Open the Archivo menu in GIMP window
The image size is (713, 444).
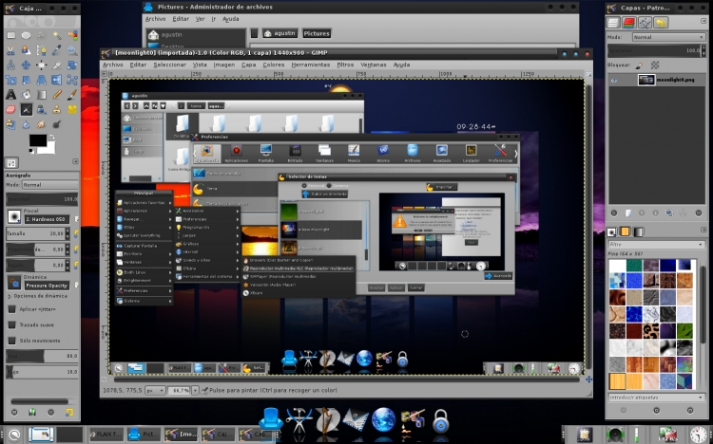point(113,65)
